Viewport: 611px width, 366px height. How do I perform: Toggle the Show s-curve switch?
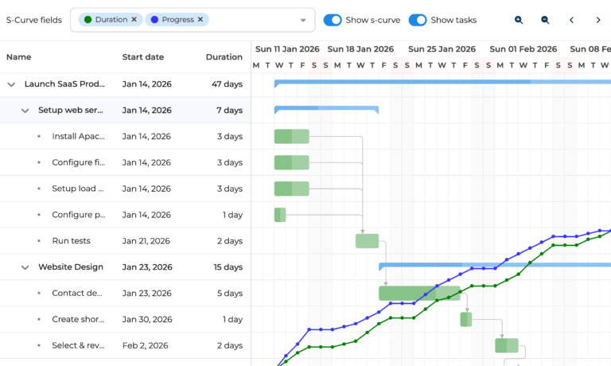coord(333,20)
